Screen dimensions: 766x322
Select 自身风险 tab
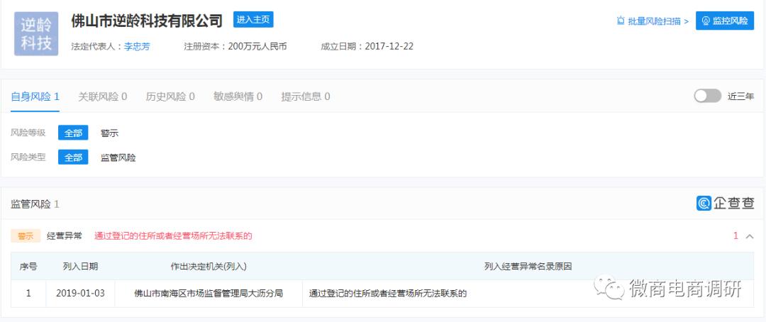click(35, 96)
